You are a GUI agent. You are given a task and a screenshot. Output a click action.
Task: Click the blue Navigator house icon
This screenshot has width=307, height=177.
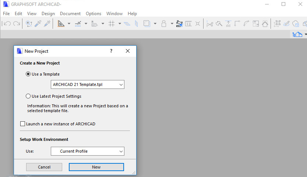pyautogui.click(x=297, y=35)
